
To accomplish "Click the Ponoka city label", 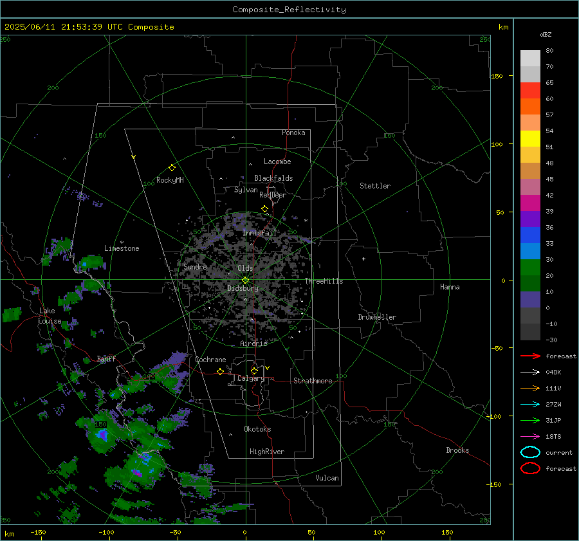I will click(x=293, y=133).
